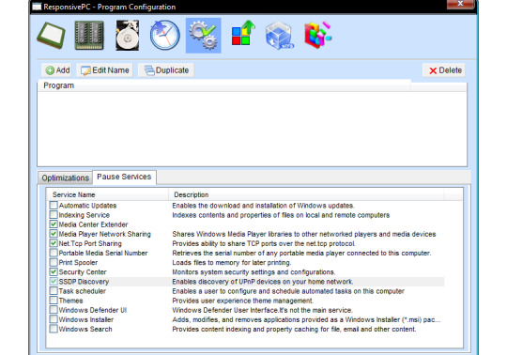Select 'Provides content indexing and property caching' text
Screen dimensions: 507x355
(294, 329)
